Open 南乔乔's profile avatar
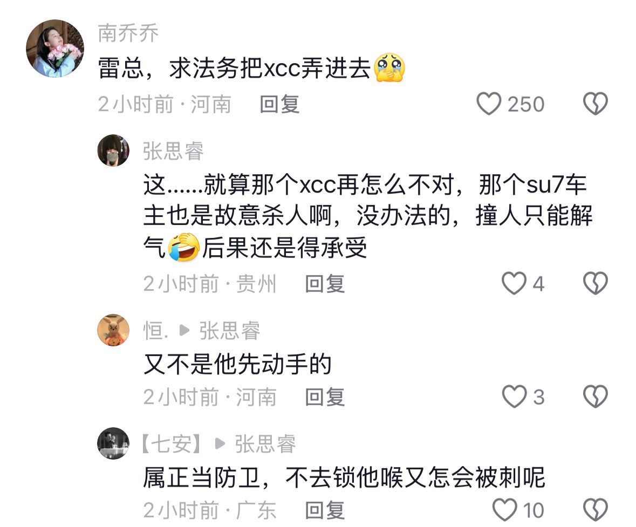This screenshot has height=527, width=636. pos(55,49)
